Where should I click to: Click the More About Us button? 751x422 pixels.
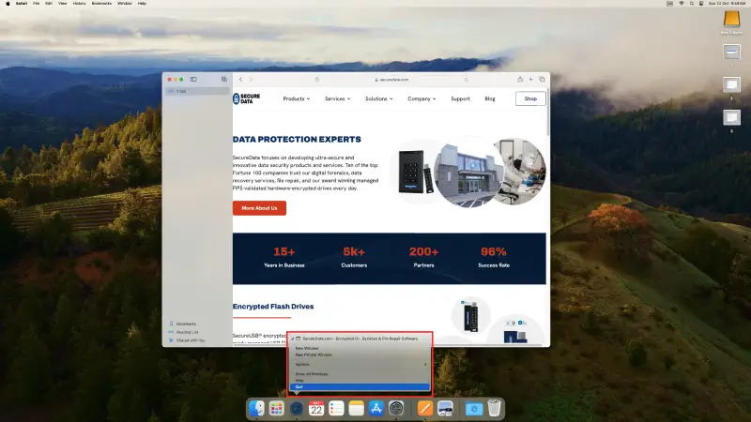click(259, 208)
